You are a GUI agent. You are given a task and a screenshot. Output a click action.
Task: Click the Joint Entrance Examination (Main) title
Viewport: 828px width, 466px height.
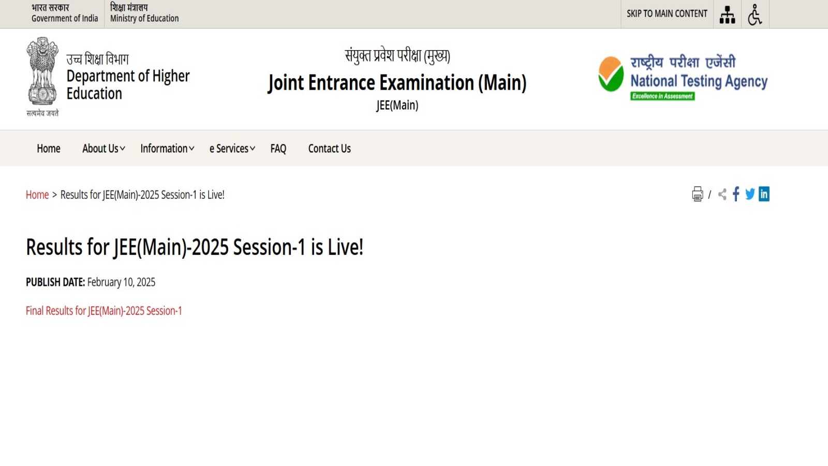397,82
